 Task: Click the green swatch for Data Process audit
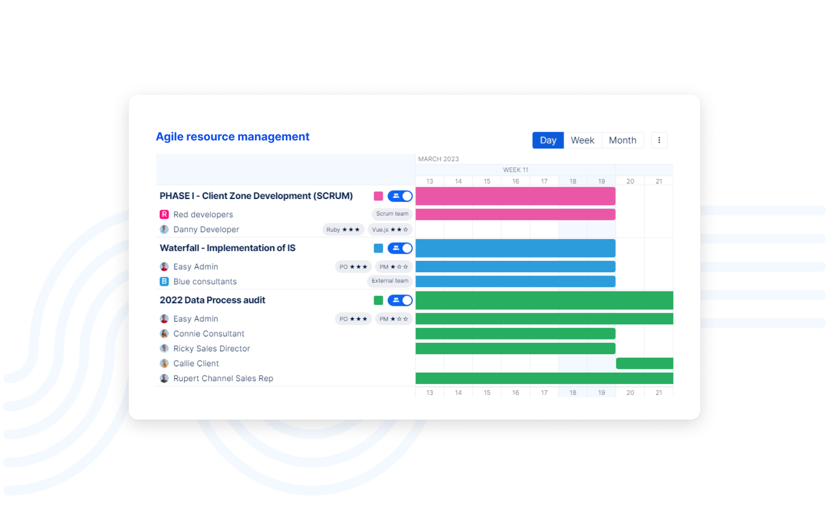[378, 300]
